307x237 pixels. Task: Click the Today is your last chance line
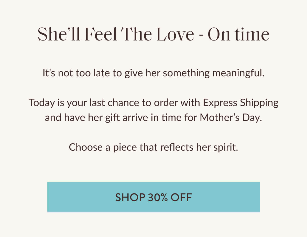153,102
